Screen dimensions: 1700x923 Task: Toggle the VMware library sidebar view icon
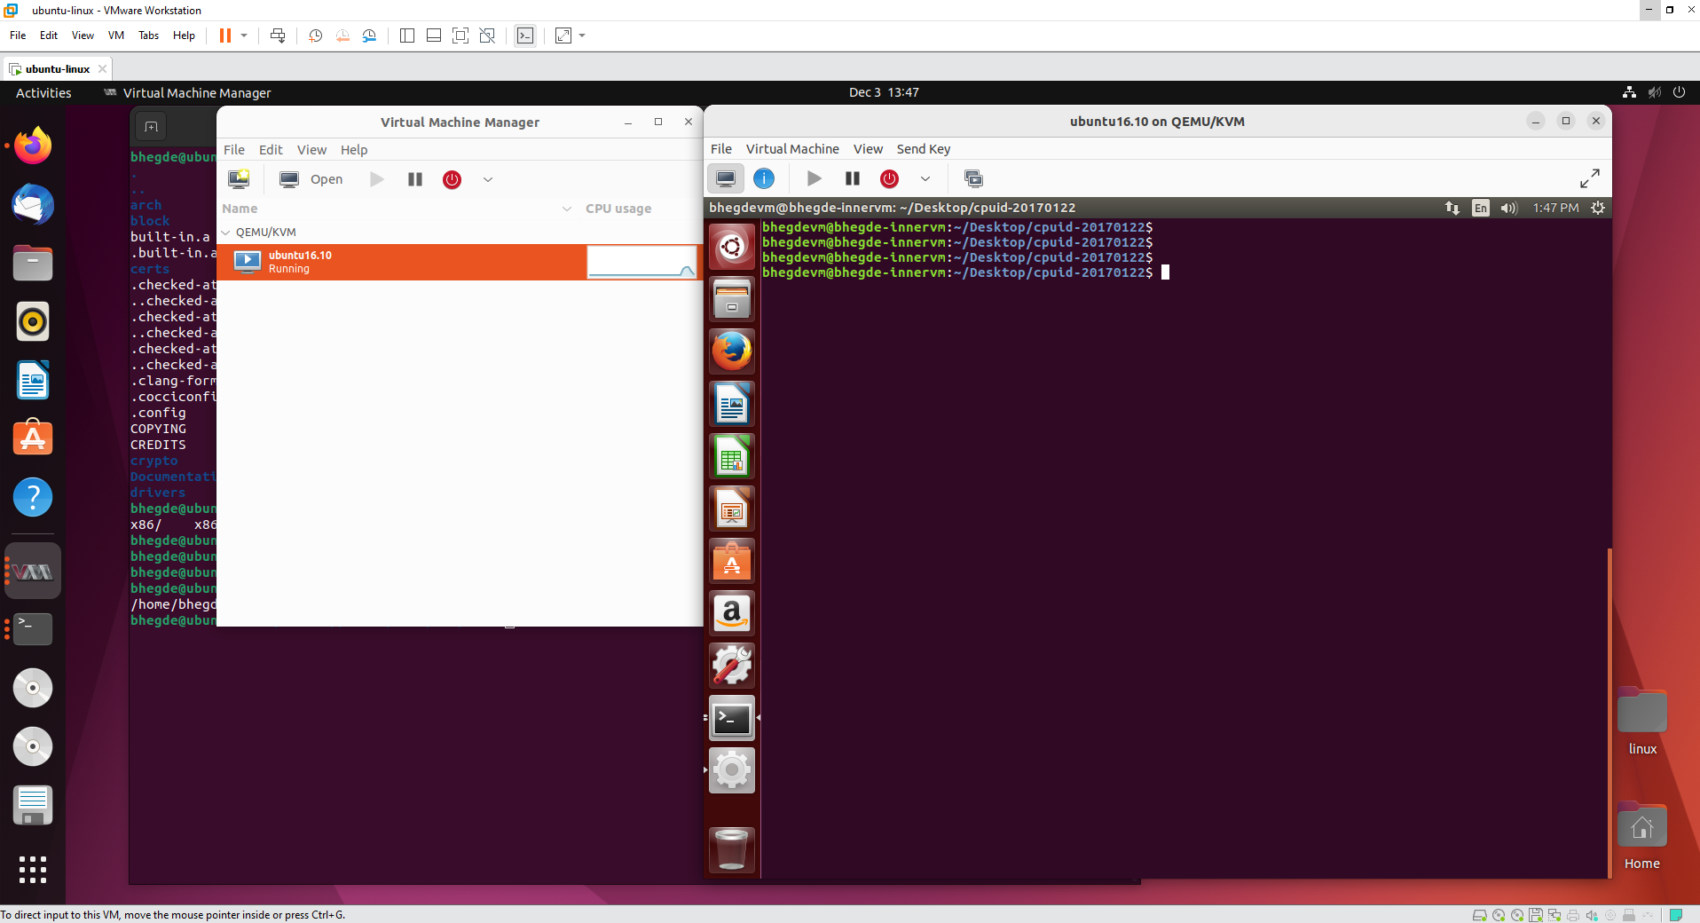tap(407, 35)
